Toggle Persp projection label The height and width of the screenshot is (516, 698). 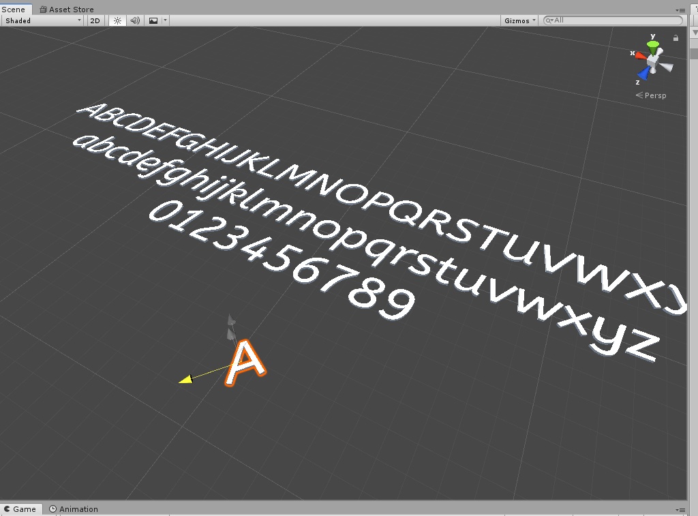(651, 95)
